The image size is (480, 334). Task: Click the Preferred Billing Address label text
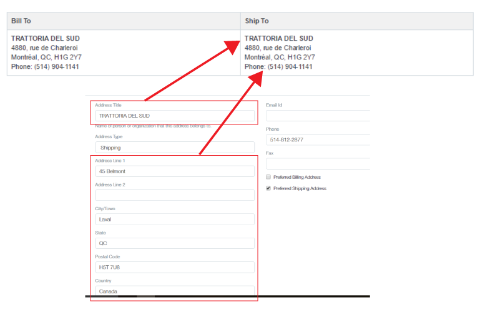297,177
